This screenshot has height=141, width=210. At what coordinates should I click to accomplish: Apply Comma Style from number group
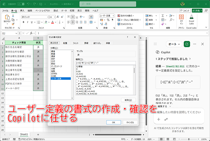coord(112,20)
